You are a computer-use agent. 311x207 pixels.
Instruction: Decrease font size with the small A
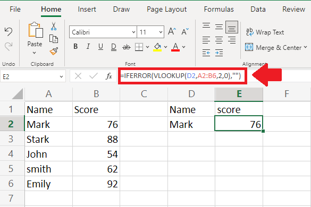click(x=185, y=31)
